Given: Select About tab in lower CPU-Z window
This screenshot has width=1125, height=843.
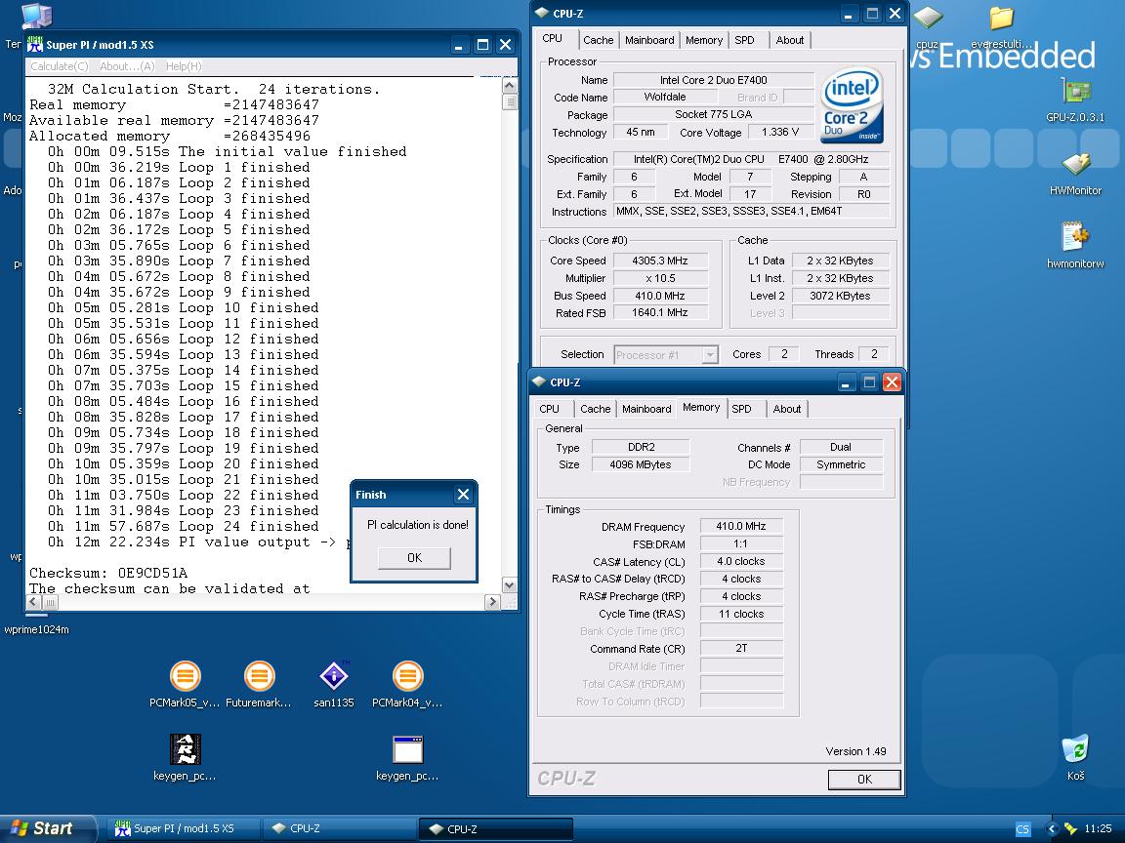Looking at the screenshot, I should [786, 409].
